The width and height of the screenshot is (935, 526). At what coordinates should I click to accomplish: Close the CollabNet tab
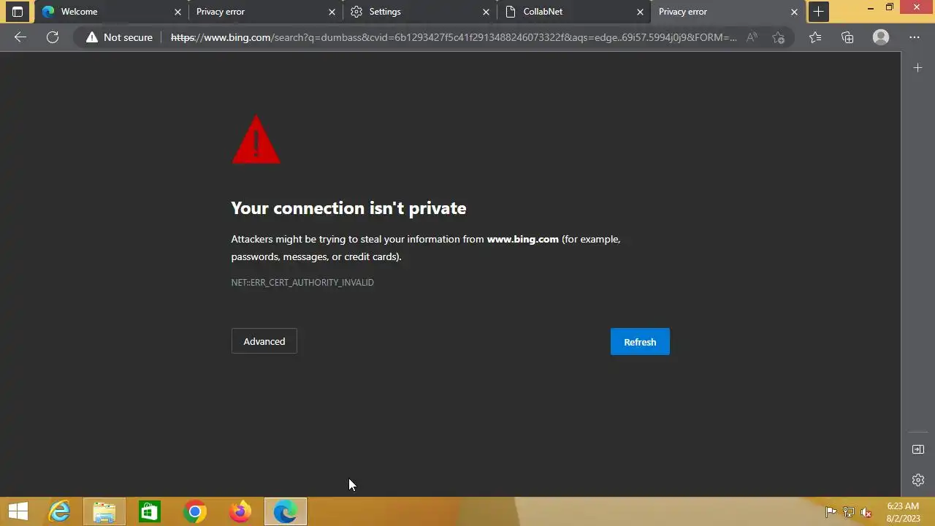pyautogui.click(x=641, y=12)
